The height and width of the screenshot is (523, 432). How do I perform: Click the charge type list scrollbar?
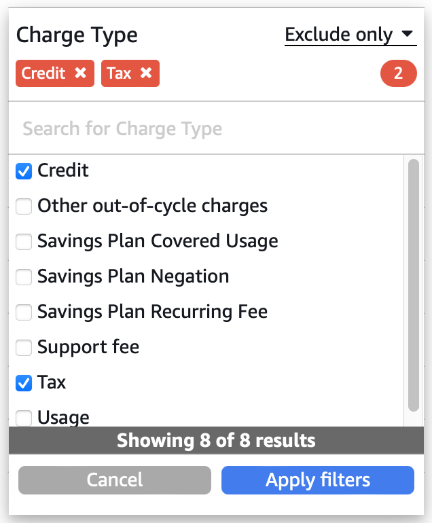coord(413,285)
